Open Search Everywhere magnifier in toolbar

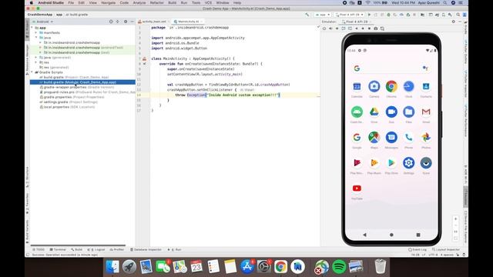pos(458,15)
